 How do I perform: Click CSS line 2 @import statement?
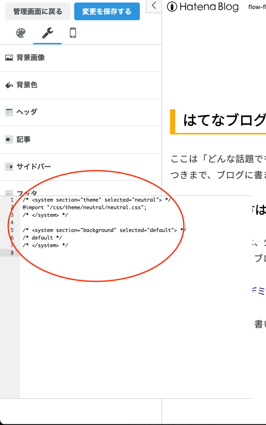click(85, 207)
